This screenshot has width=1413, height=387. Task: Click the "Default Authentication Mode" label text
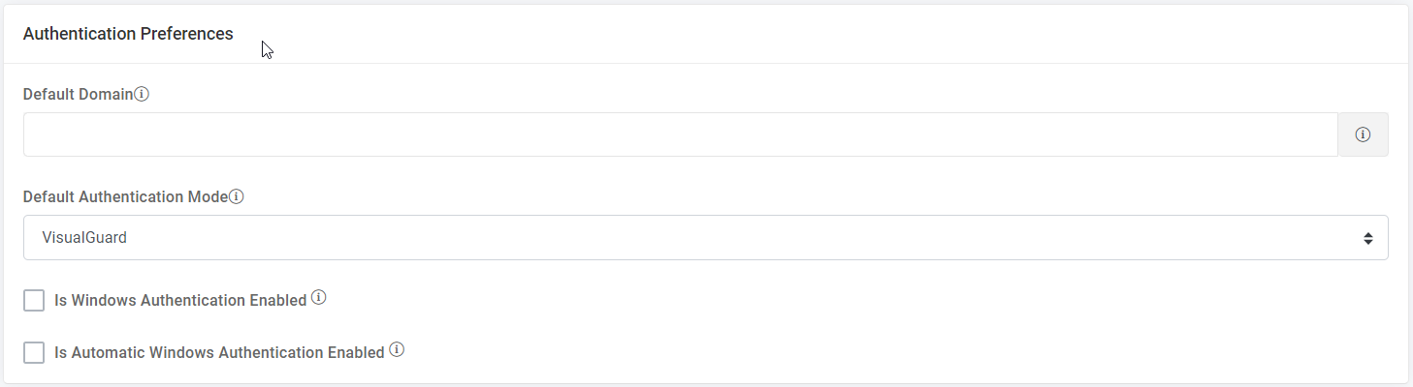(124, 196)
